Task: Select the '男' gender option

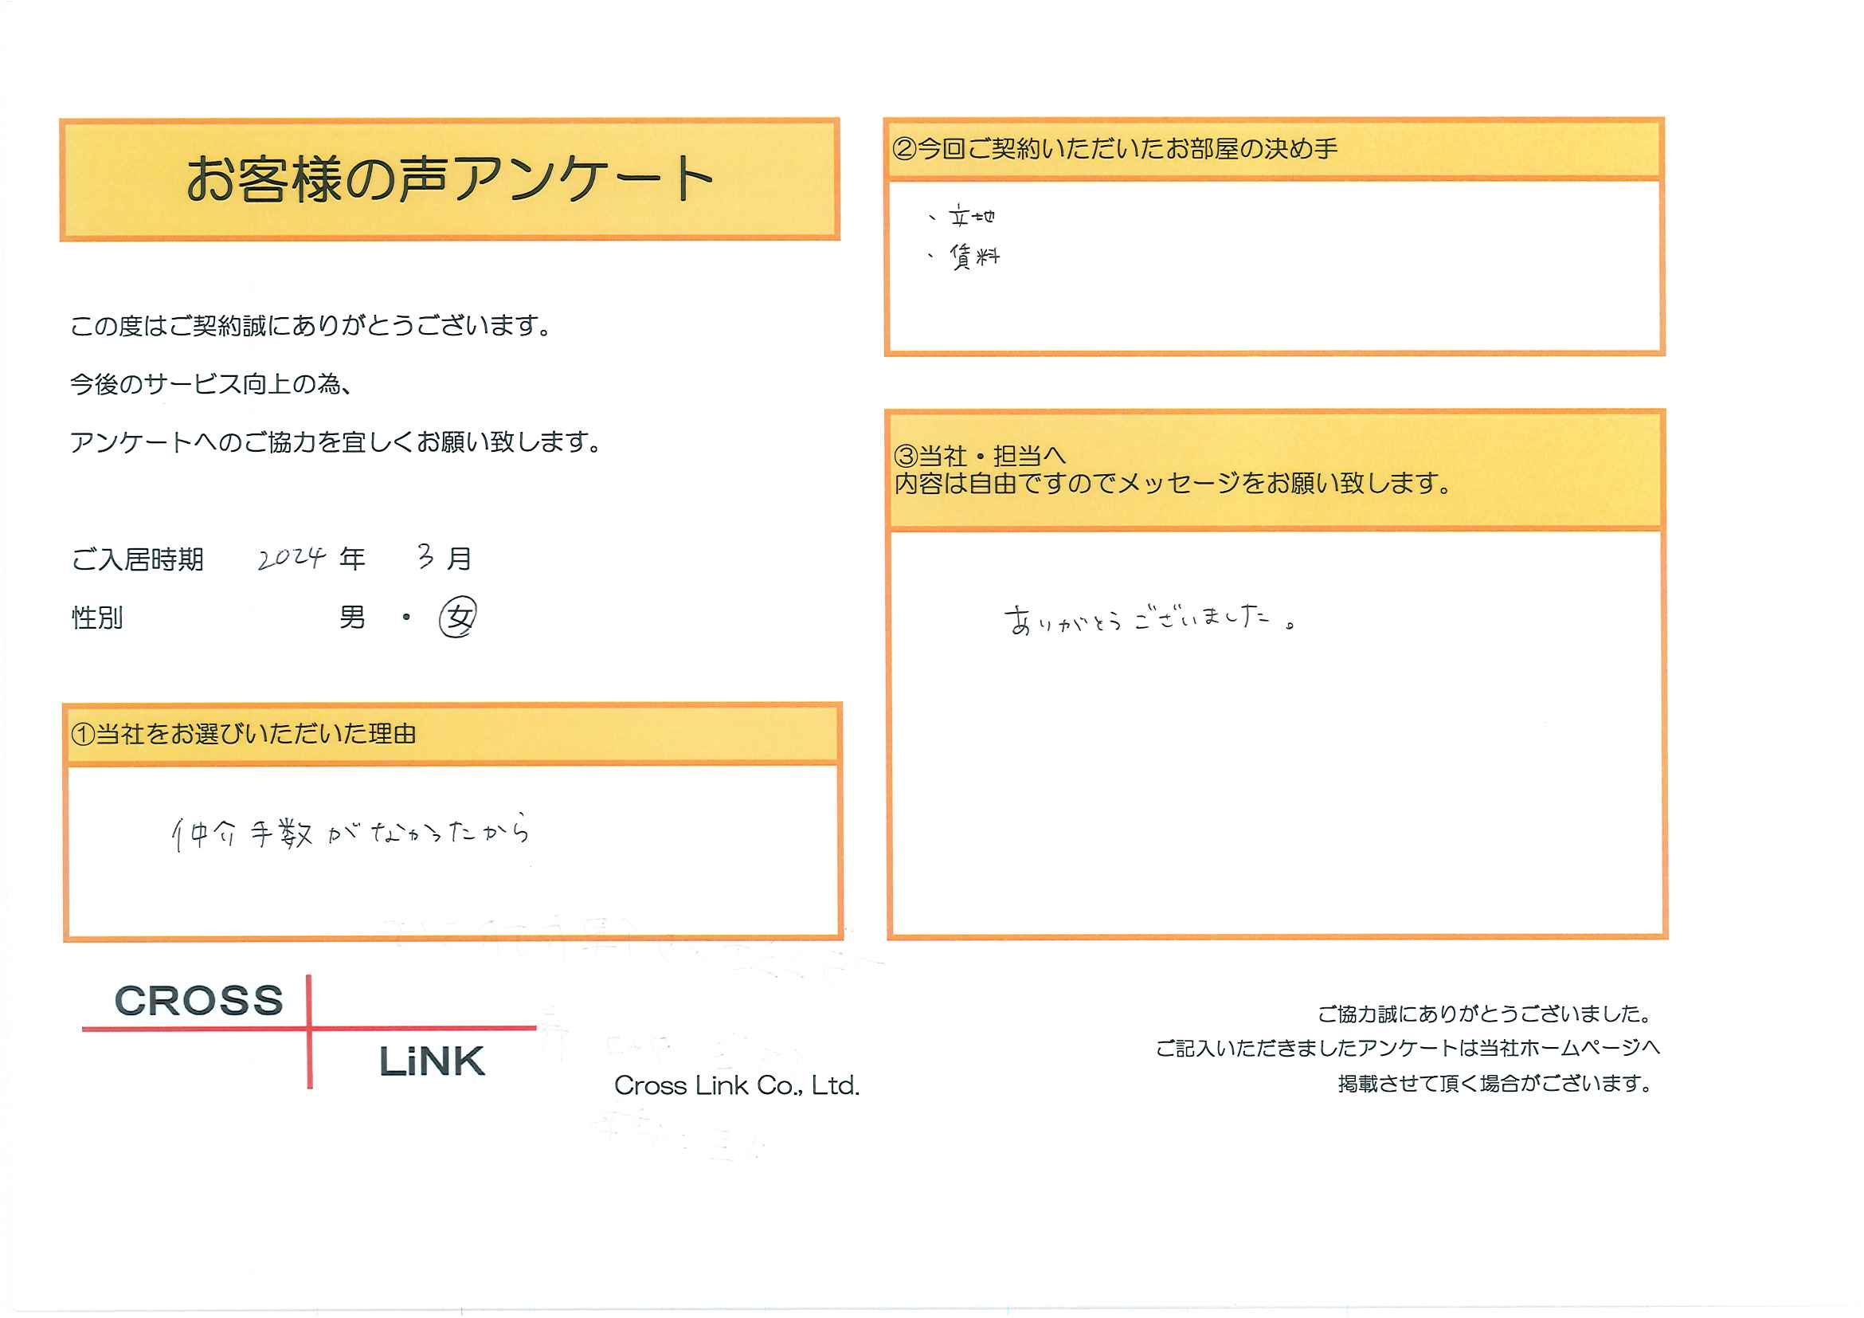Action: (352, 618)
